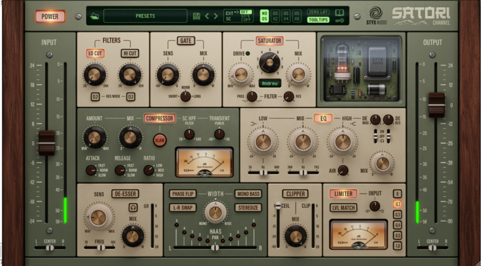Viewport: 481px width, 266px height.
Task: Toggle the LIMITER module
Action: click(343, 194)
